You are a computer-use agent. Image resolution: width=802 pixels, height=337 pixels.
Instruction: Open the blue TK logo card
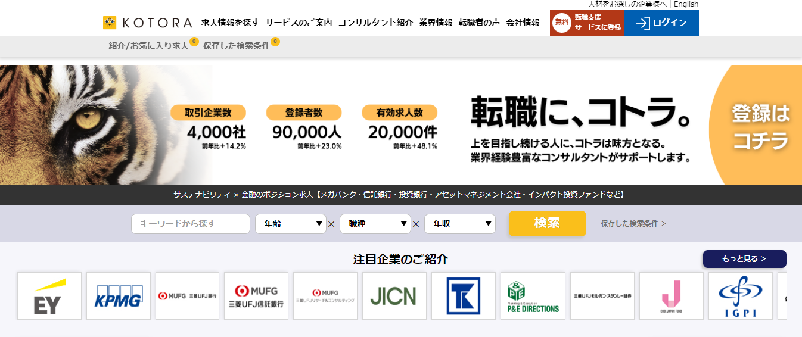click(x=464, y=296)
